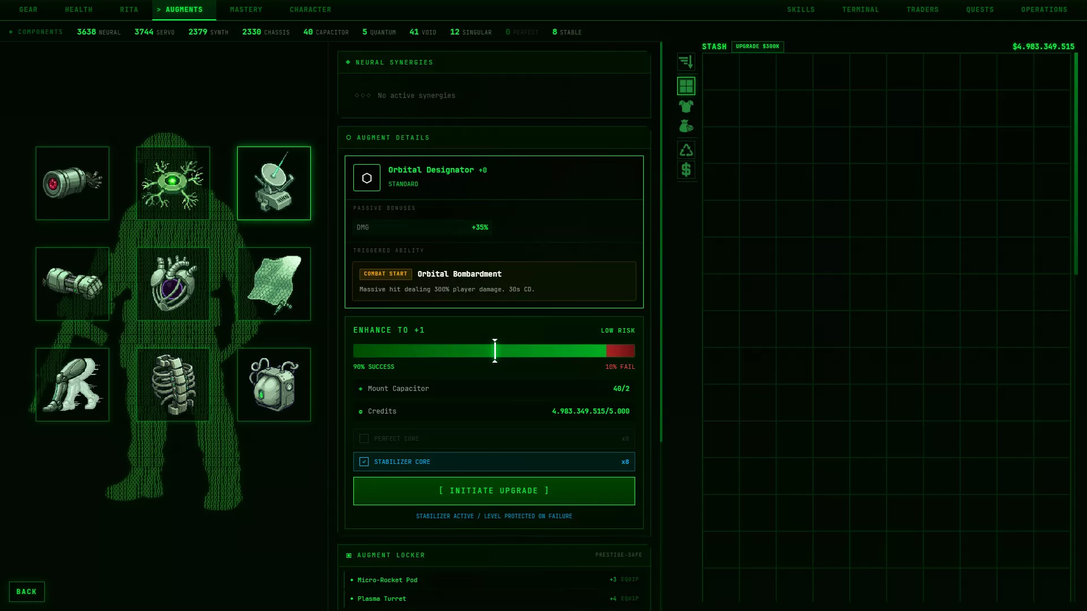
Task: Open the Quests menu
Action: click(980, 10)
